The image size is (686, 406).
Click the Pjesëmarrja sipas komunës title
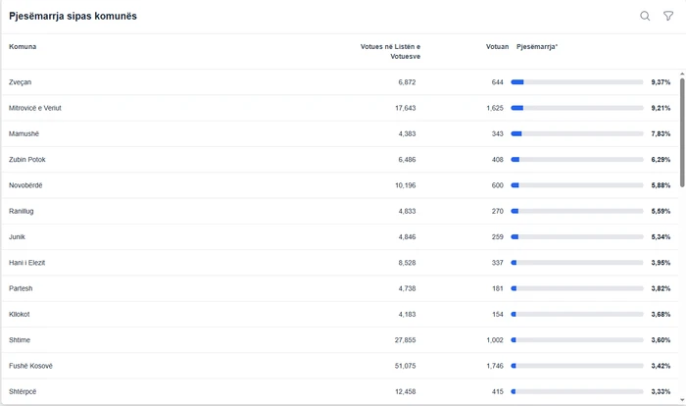pos(73,17)
